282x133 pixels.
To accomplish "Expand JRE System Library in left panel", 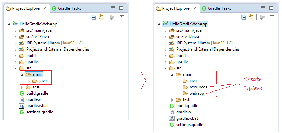I will pyautogui.click(x=16, y=43).
